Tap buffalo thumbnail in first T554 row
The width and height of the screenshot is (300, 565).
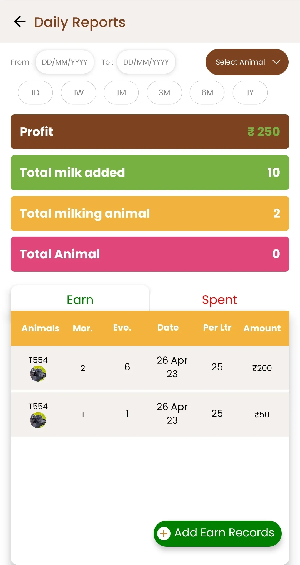tap(38, 374)
